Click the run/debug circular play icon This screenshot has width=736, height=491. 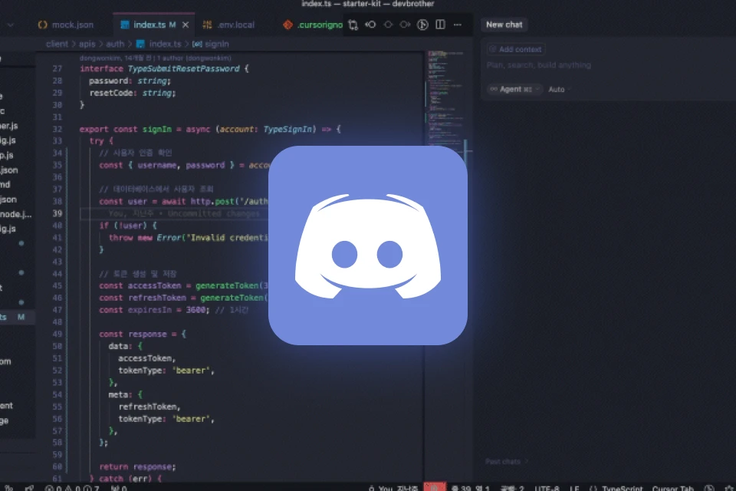(422, 25)
